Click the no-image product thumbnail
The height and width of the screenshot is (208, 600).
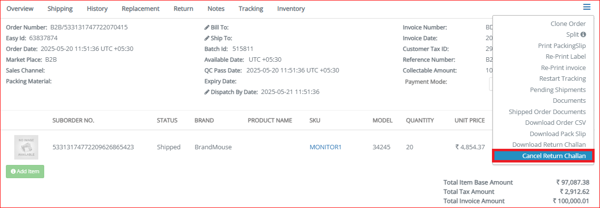coord(26,147)
